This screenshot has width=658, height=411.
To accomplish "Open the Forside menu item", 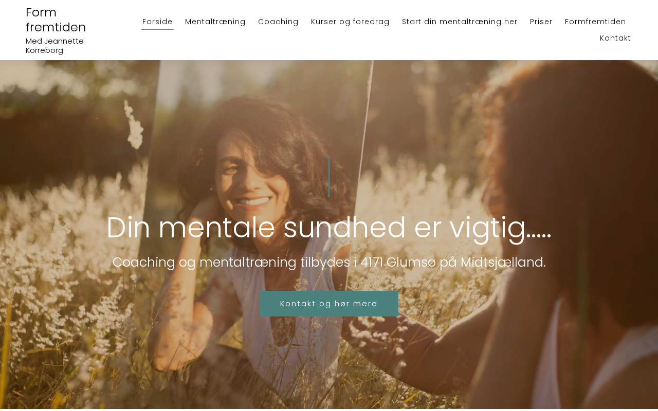I will coord(157,22).
